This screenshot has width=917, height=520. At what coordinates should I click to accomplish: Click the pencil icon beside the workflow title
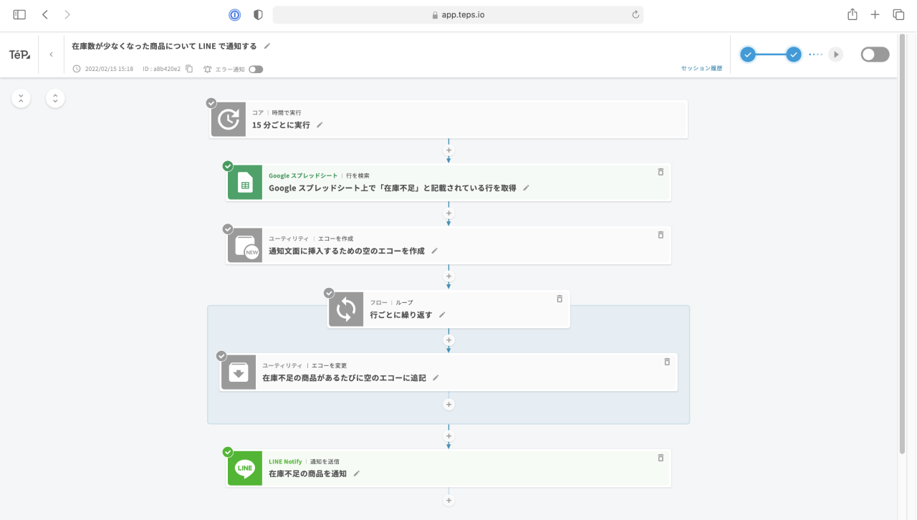pos(267,46)
